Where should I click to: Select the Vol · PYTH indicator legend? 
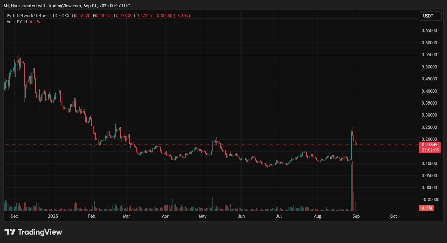click(x=17, y=22)
